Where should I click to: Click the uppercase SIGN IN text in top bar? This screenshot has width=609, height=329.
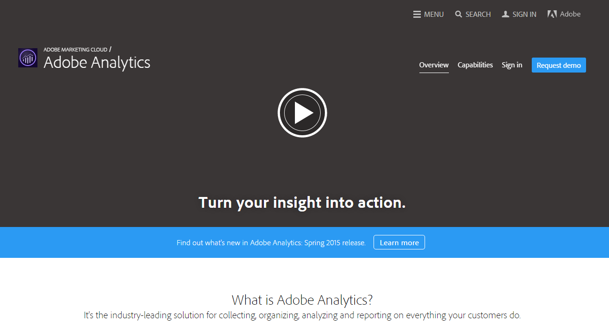pos(524,15)
